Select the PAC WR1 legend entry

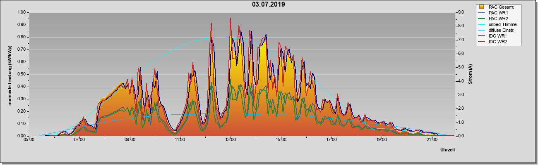click(x=498, y=13)
